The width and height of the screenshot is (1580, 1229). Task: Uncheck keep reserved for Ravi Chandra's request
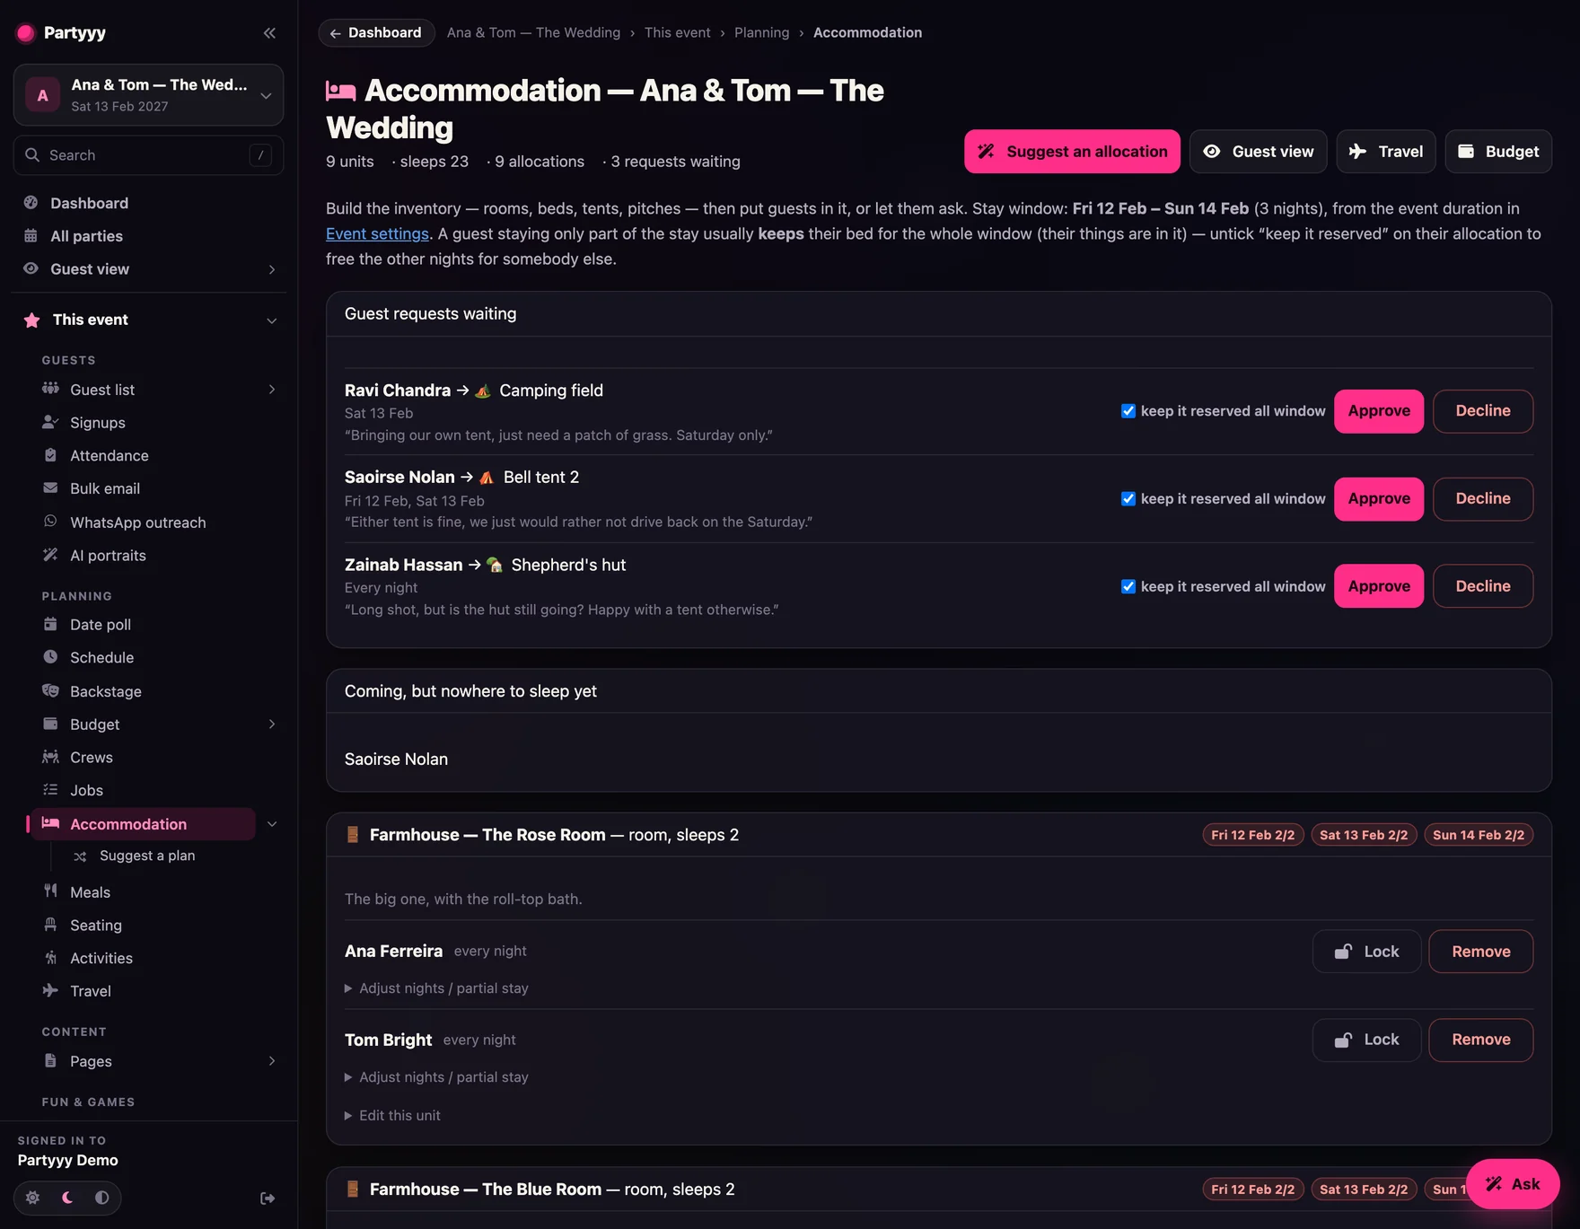(1128, 411)
